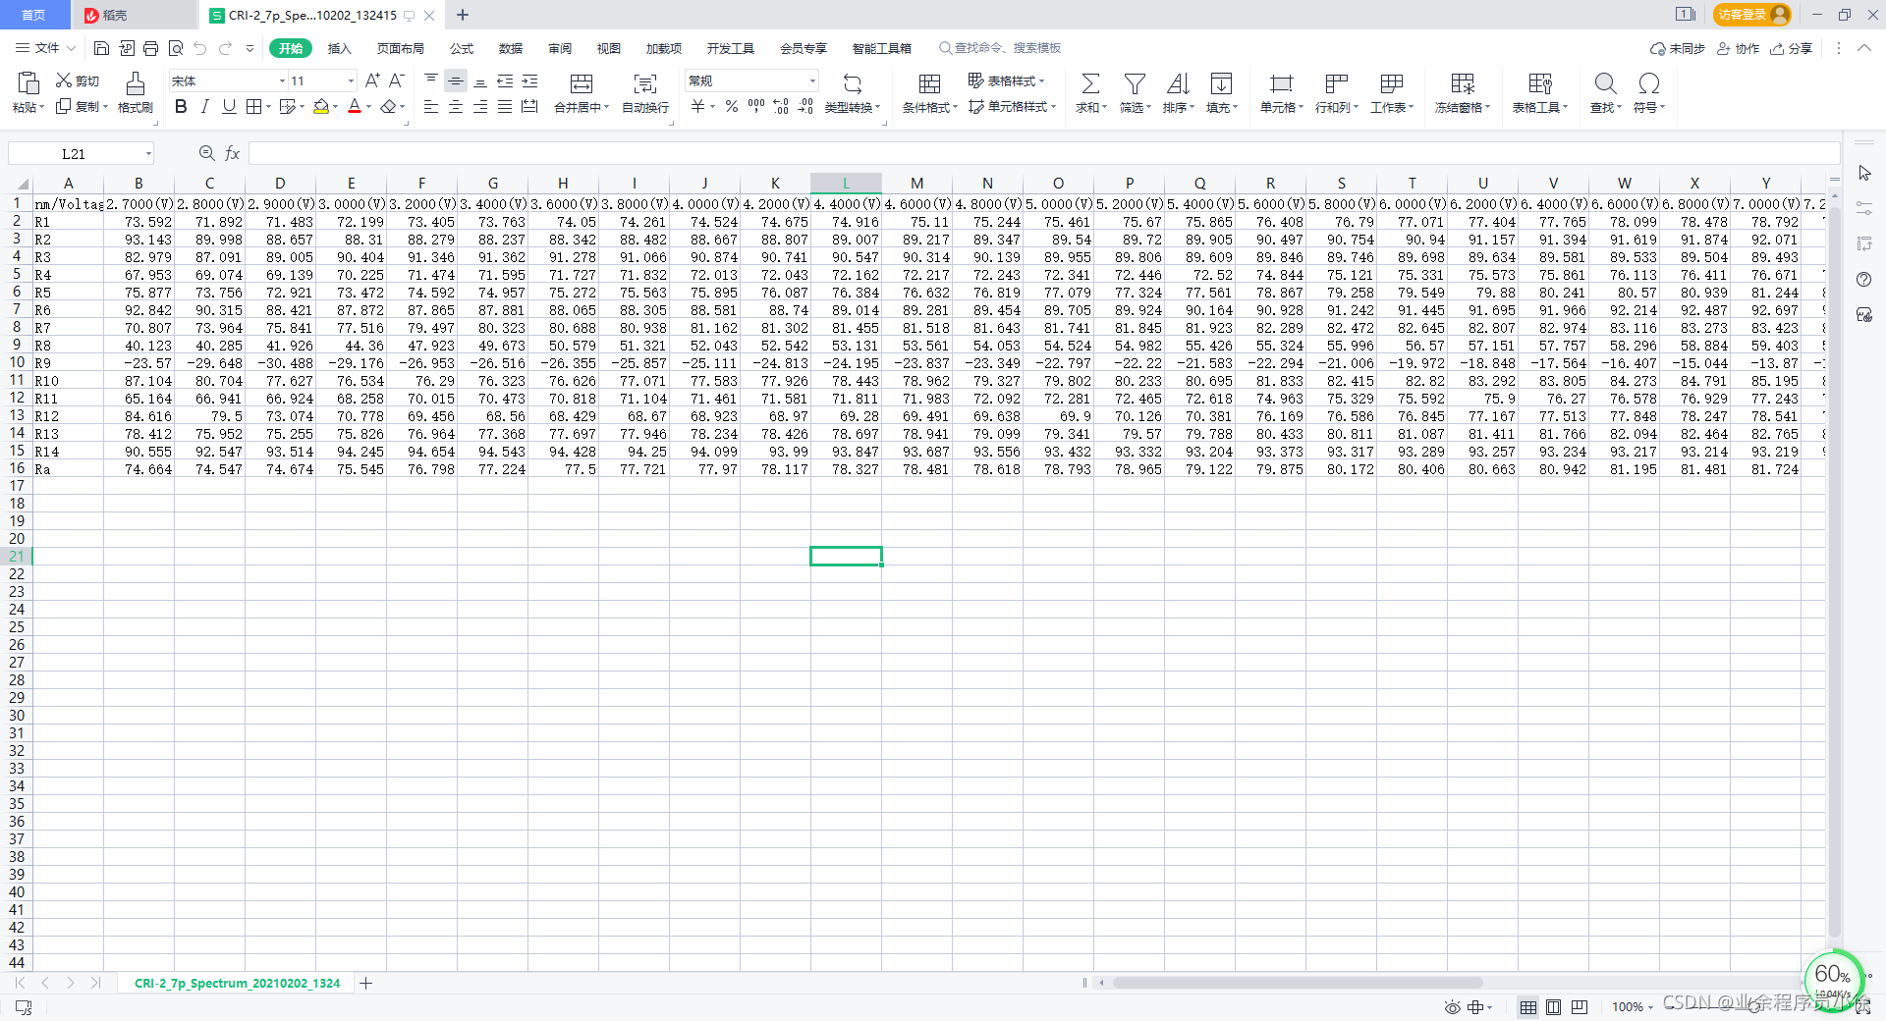Click the Symbol (符号) omega icon
Image resolution: width=1886 pixels, height=1021 pixels.
point(1649,83)
